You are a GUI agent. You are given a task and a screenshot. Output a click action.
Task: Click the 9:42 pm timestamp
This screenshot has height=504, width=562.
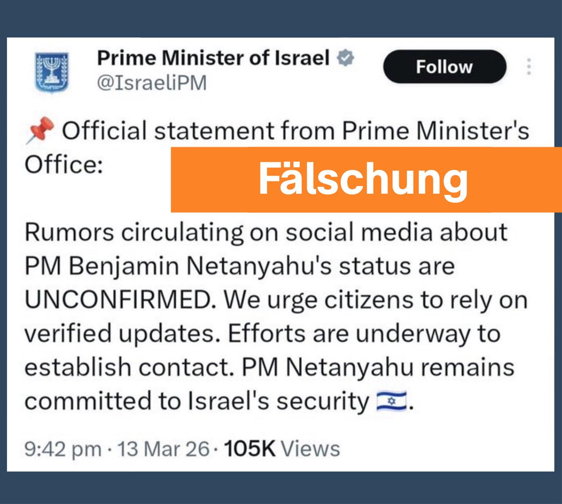tap(62, 449)
